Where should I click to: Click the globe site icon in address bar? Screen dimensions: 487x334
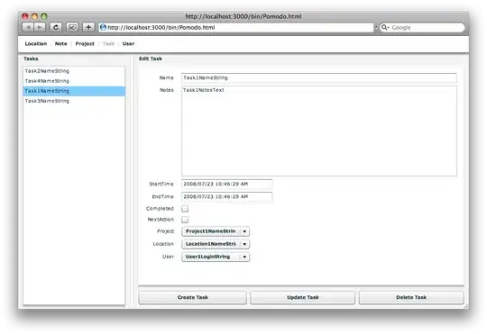pyautogui.click(x=103, y=27)
